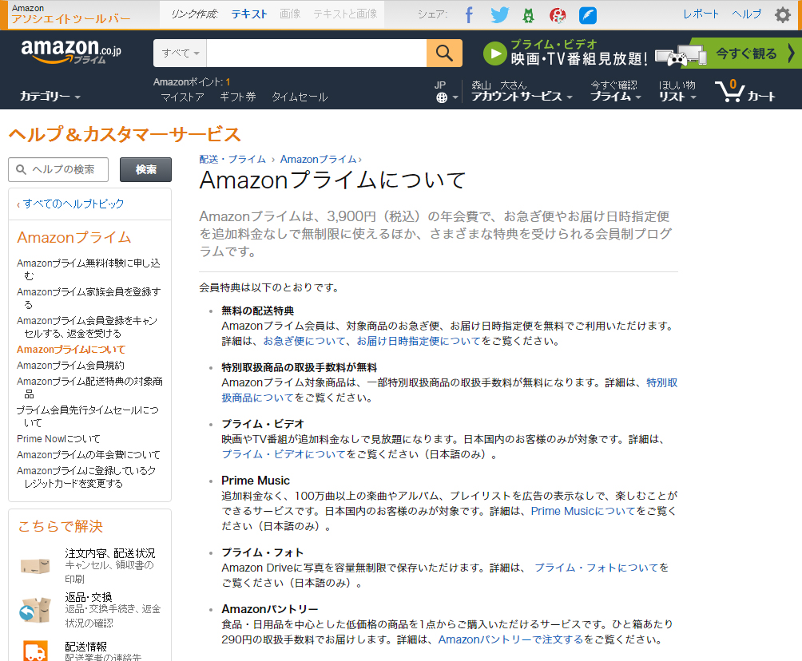Open the すべて search category dropdown
Viewport: 802px width, 661px height.
177,53
